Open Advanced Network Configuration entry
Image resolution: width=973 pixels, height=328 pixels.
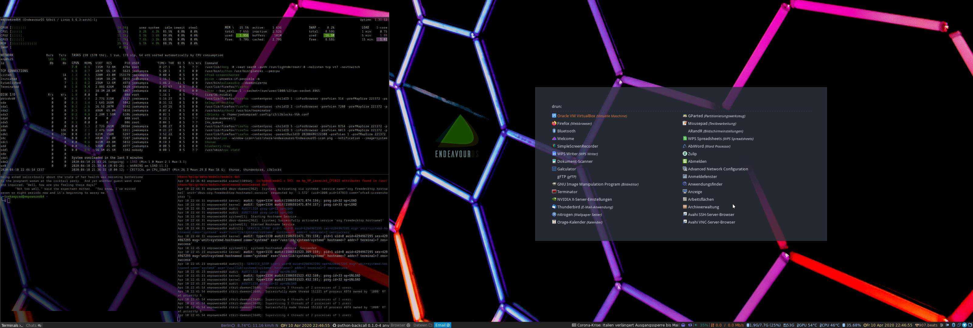tap(715, 169)
